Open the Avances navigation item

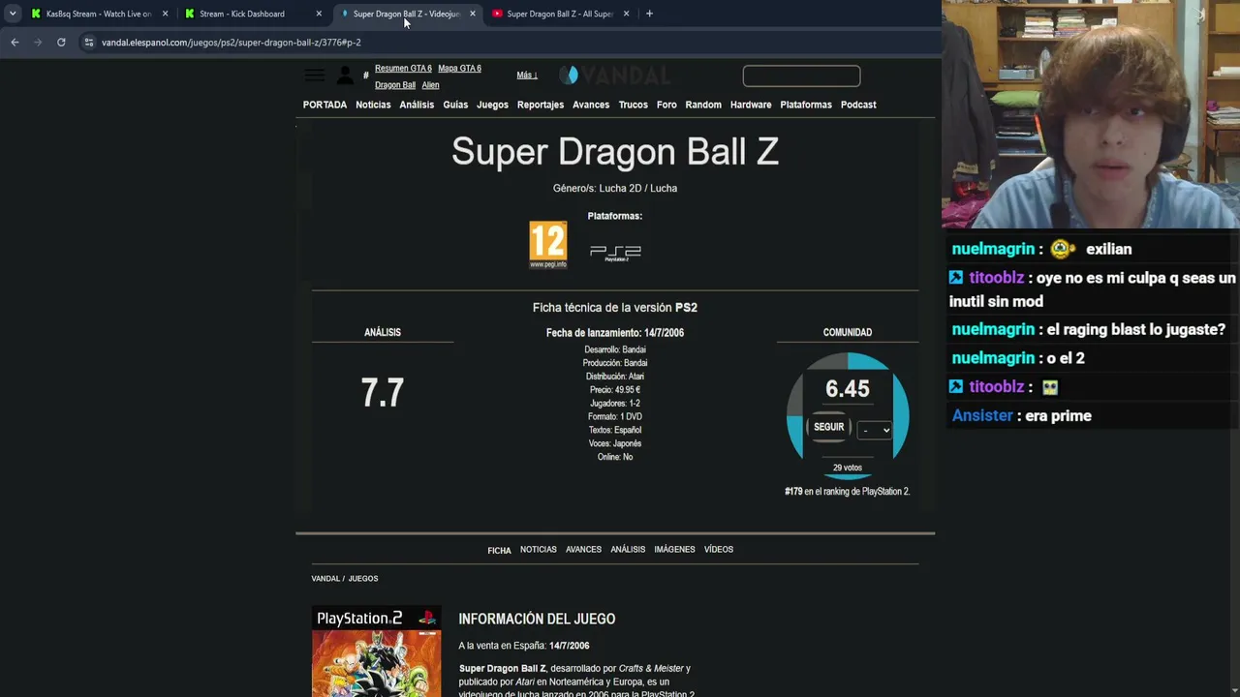(591, 105)
